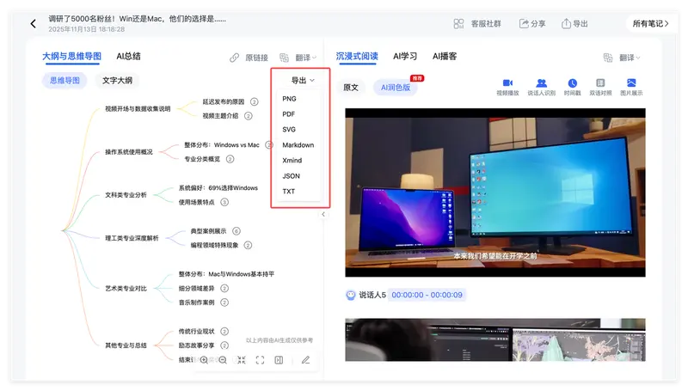Viewport: 688px width, 391px height.
Task: Switch to the AI播客 tab
Action: [x=445, y=56]
